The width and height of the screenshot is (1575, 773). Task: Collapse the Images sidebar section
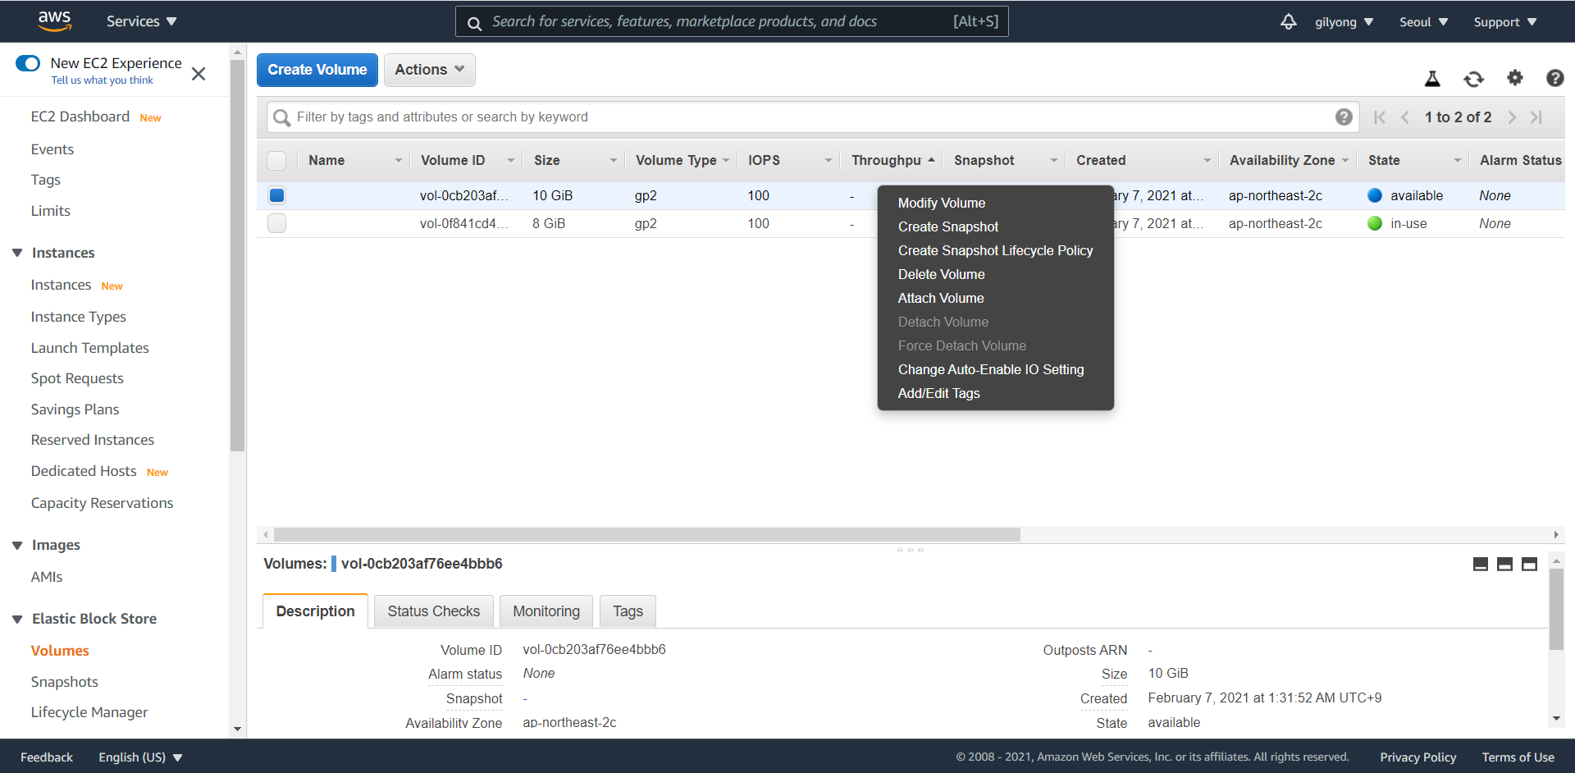point(17,545)
